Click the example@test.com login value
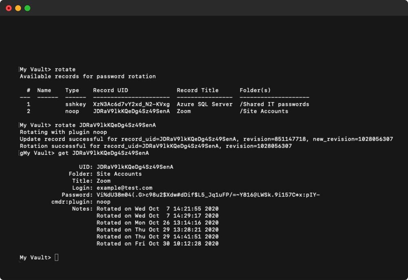The width and height of the screenshot is (408, 280). pos(124,188)
